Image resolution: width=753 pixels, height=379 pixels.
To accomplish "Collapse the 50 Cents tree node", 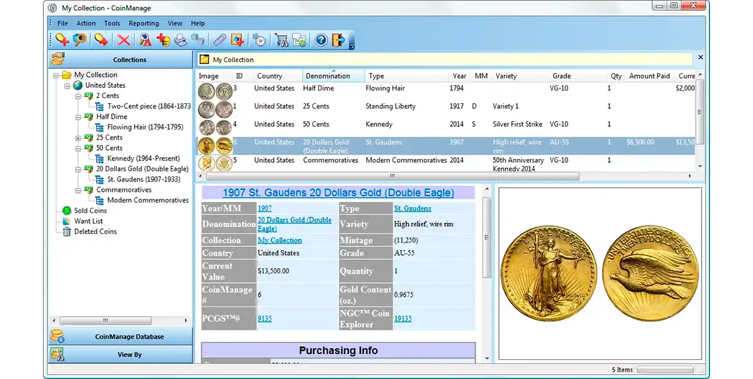I will (78, 148).
